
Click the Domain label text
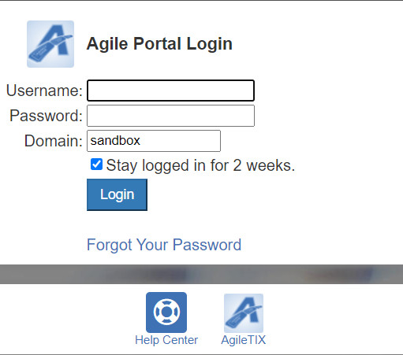click(x=54, y=141)
